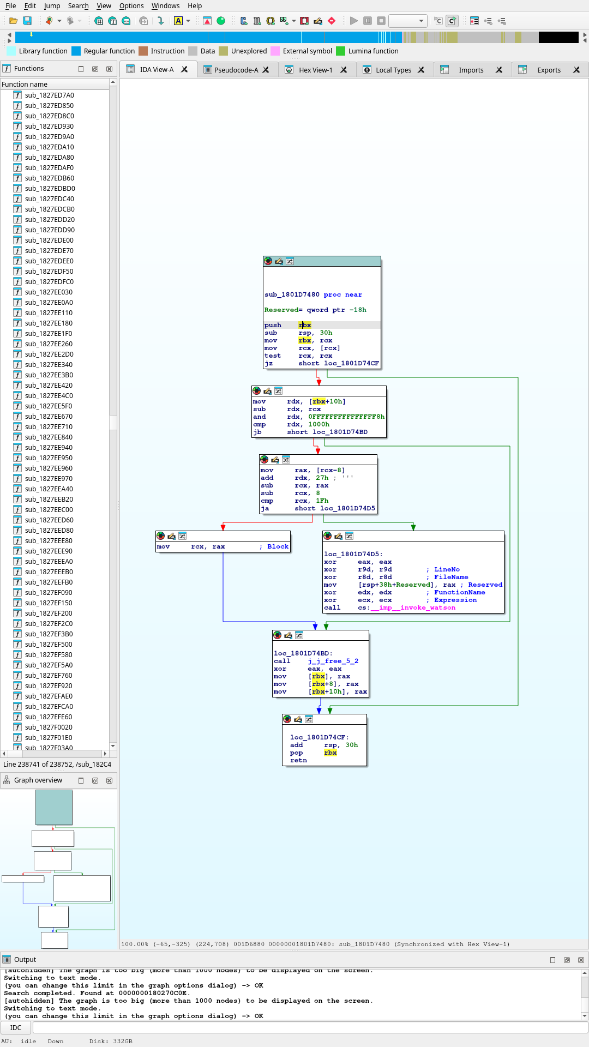Click the jump down arrow toolbar icon
Viewport: 589px width, 1047px height.
(x=160, y=21)
